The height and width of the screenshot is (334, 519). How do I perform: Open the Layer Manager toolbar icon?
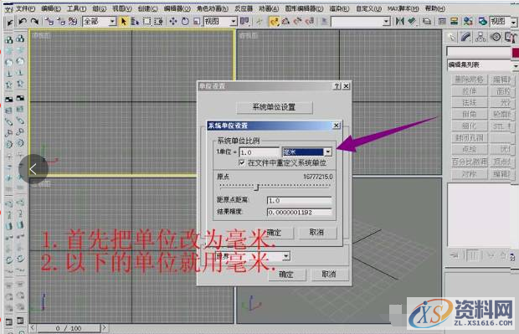point(427,22)
